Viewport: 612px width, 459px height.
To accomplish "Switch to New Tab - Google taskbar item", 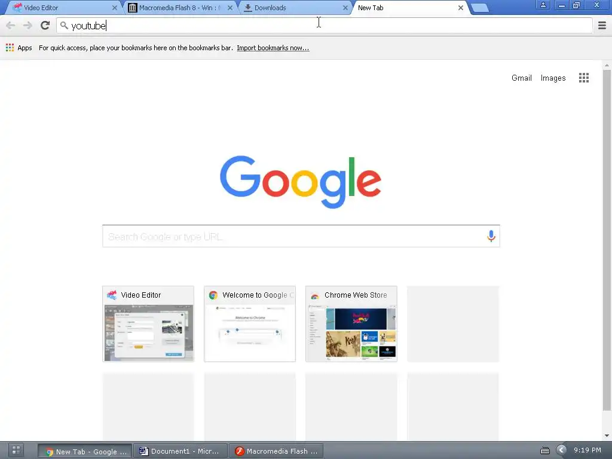I will (x=85, y=451).
